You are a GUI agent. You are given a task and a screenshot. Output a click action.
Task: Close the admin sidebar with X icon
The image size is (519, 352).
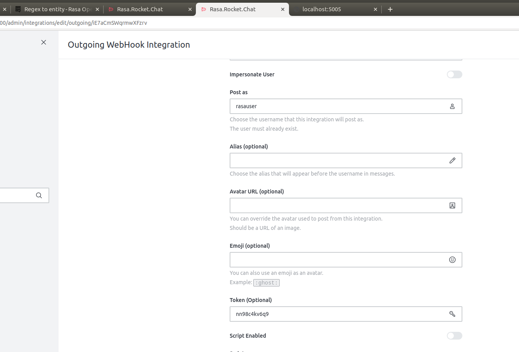(44, 42)
